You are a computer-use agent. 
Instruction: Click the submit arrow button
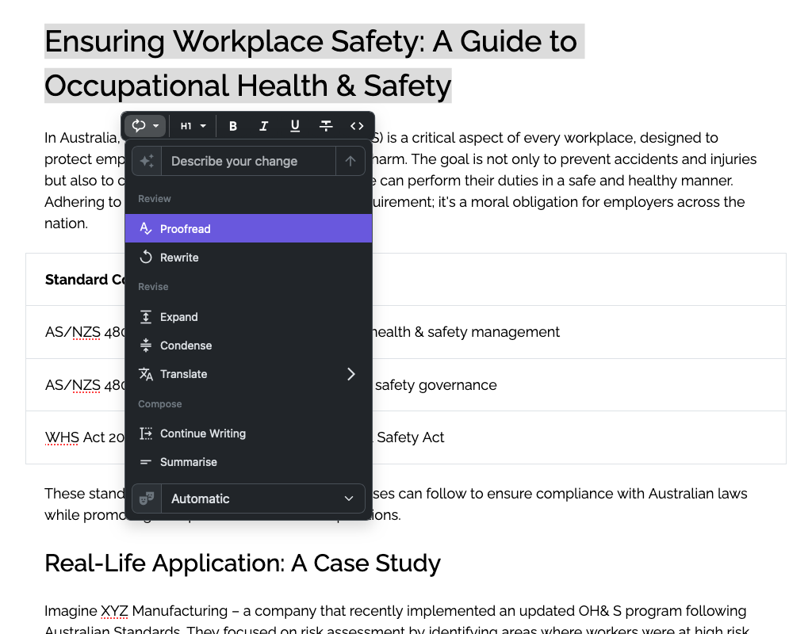pyautogui.click(x=350, y=161)
